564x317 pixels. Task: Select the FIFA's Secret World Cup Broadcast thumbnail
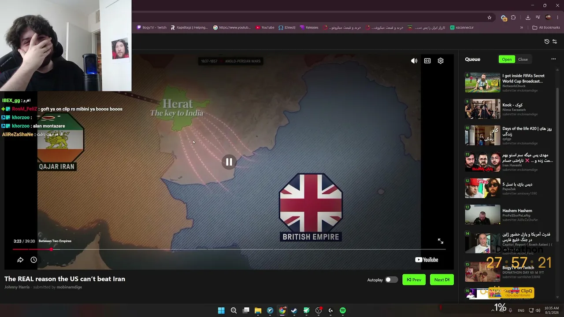482,82
